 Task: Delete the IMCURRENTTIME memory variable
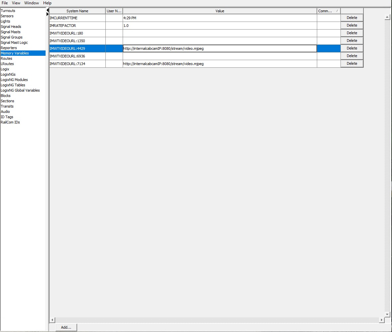[x=352, y=17]
